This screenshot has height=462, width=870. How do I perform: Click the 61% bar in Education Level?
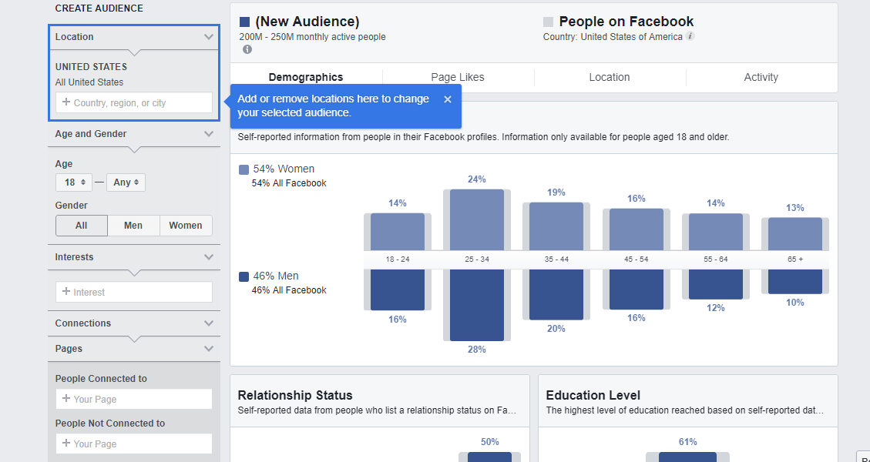(687, 457)
